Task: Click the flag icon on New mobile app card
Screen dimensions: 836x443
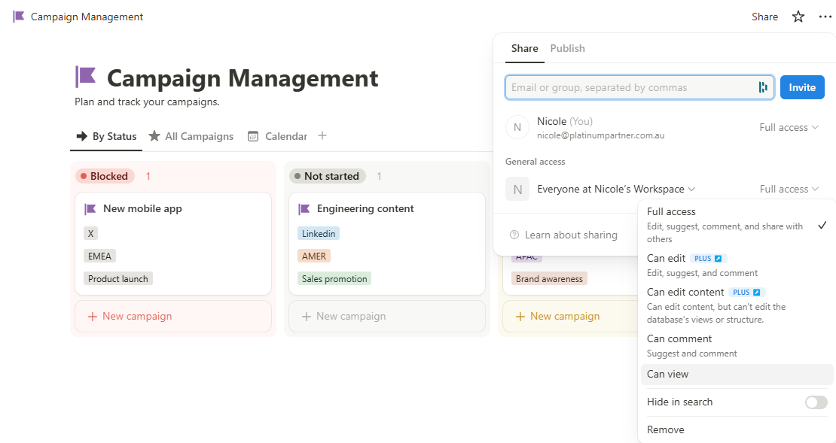Action: coord(90,209)
